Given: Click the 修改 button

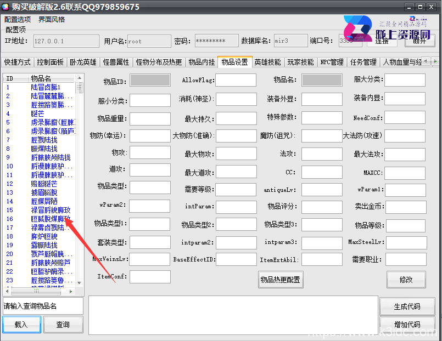Looking at the screenshot, I should click(406, 280).
